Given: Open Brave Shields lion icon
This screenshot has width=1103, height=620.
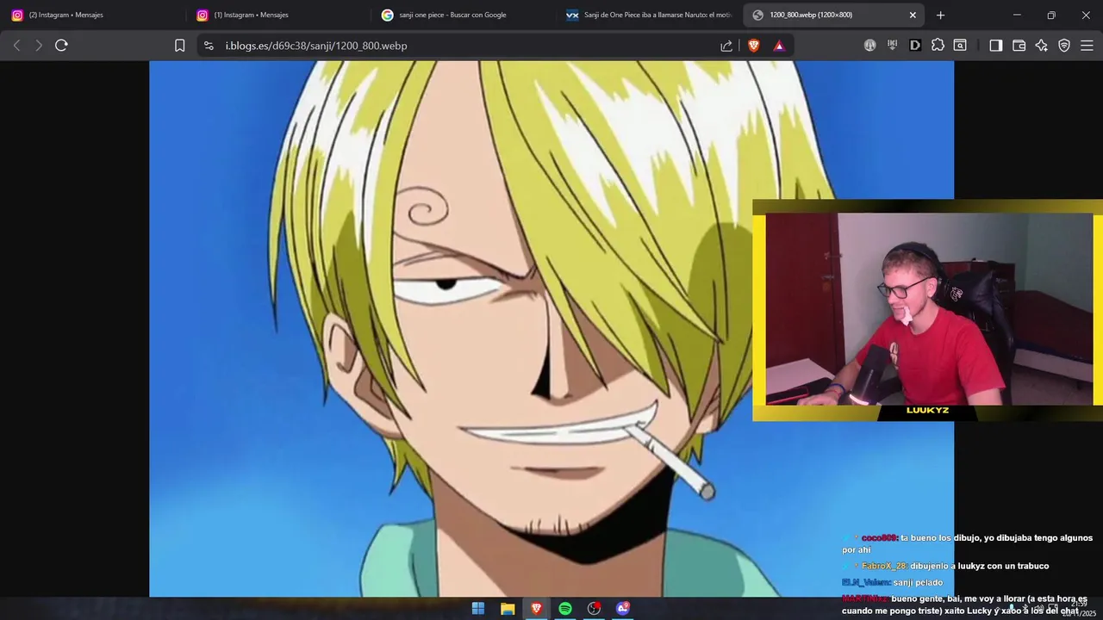Looking at the screenshot, I should point(753,46).
